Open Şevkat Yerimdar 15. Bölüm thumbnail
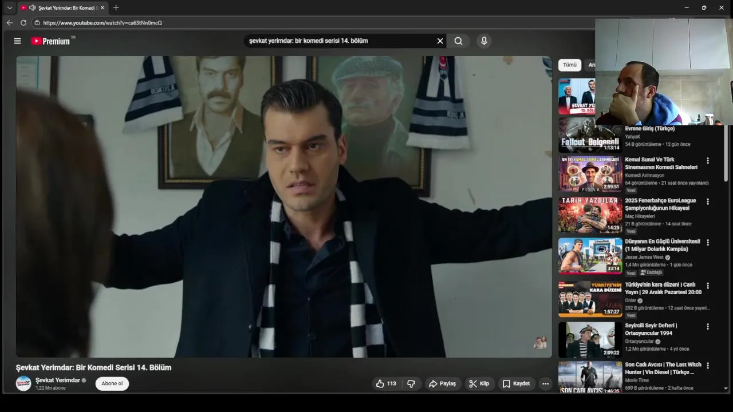Screen dimensions: 733x412 [x=577, y=96]
